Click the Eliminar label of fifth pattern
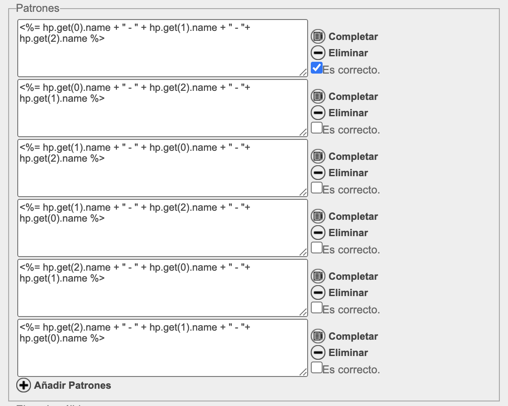 pyautogui.click(x=348, y=292)
